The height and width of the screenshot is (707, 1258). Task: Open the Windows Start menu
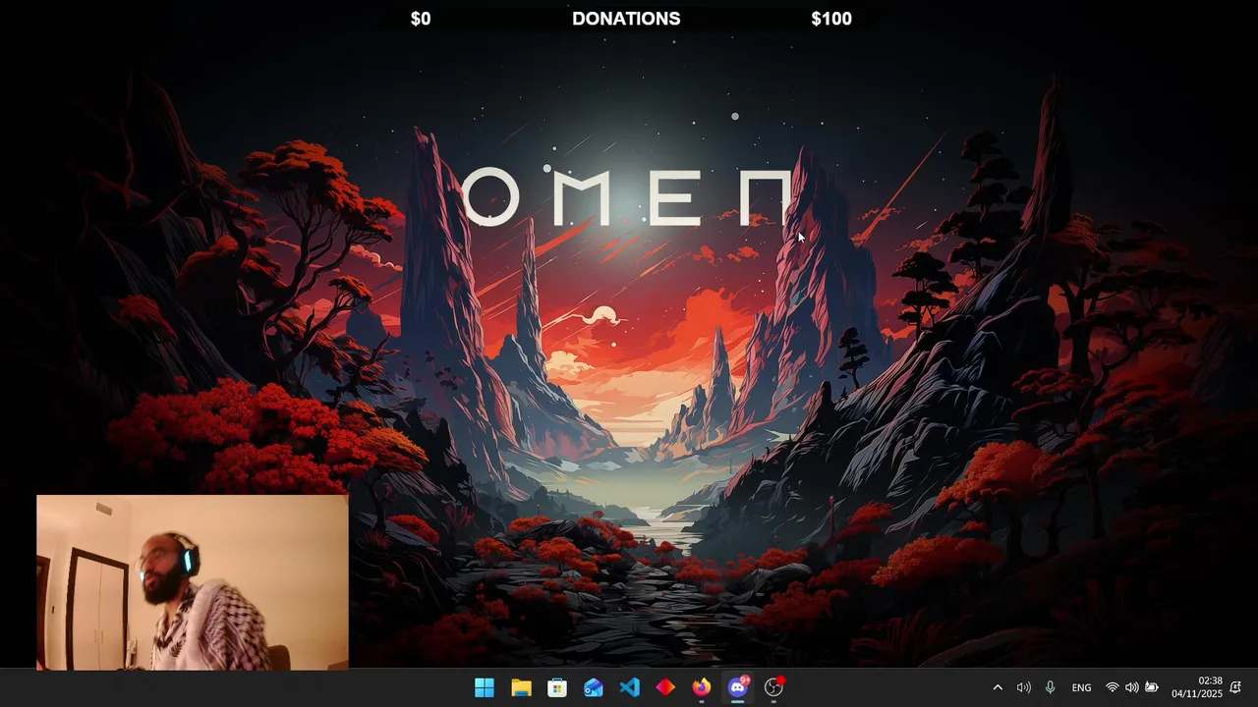(485, 687)
